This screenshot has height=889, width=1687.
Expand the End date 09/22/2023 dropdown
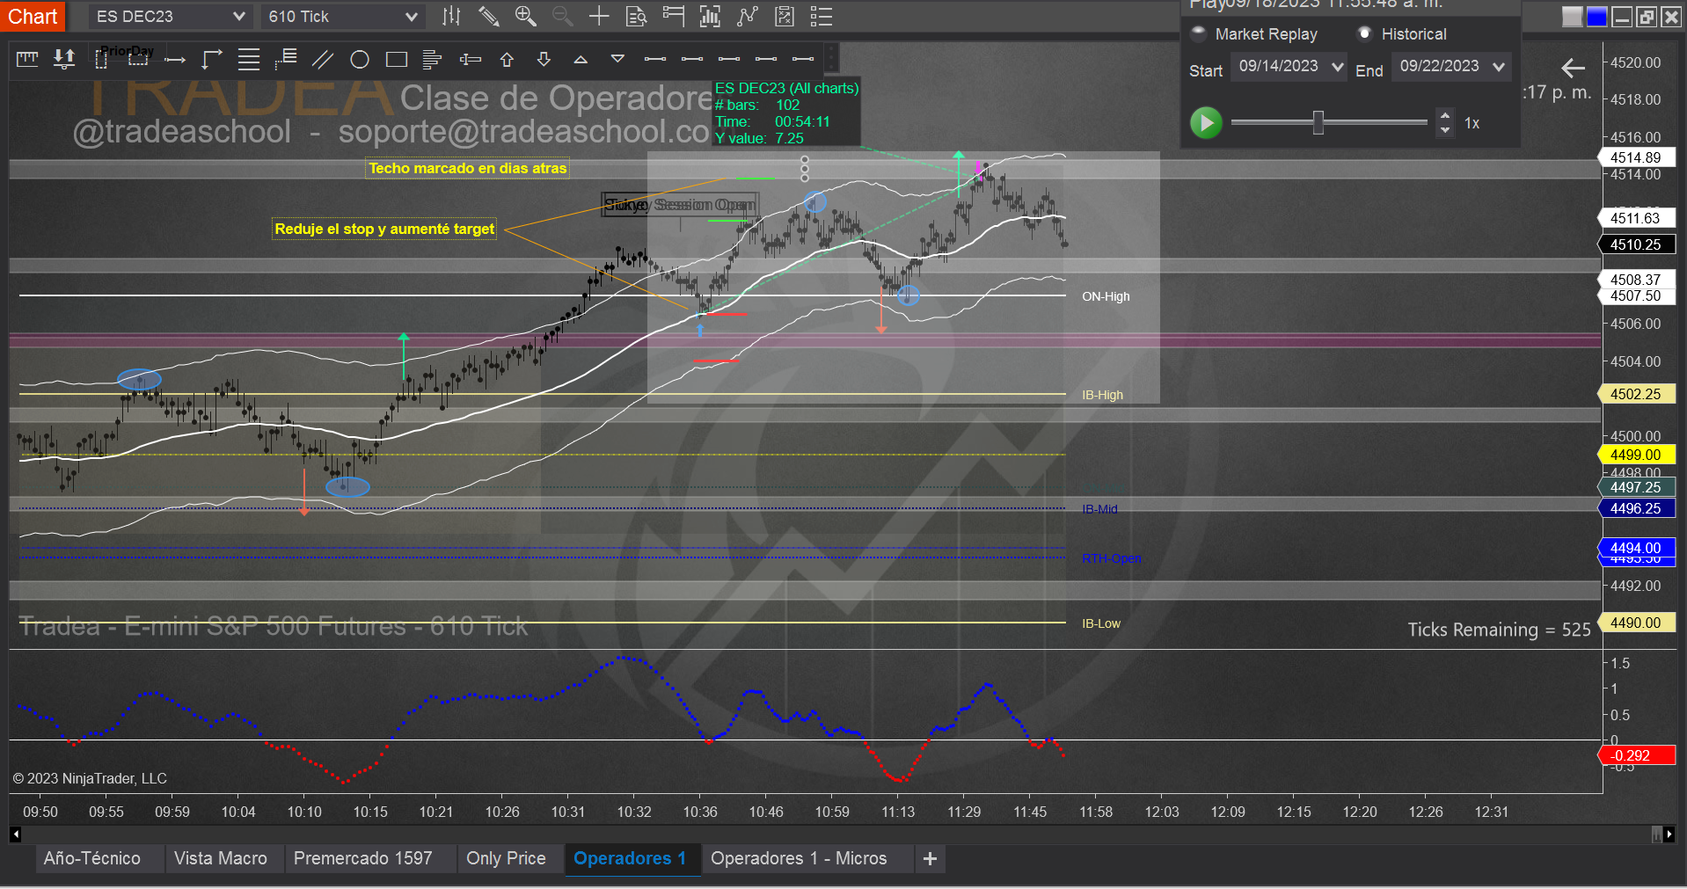point(1451,66)
